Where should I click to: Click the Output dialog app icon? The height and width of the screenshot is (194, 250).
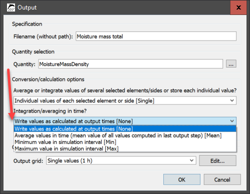click(11, 7)
